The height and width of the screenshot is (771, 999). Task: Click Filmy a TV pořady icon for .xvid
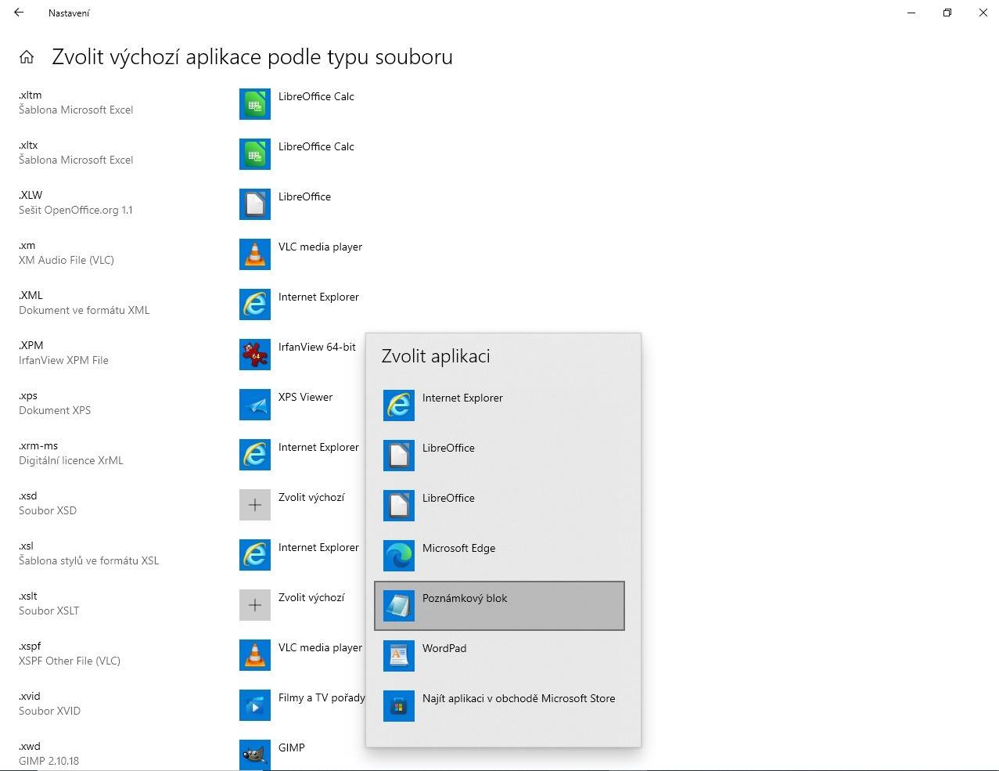255,705
